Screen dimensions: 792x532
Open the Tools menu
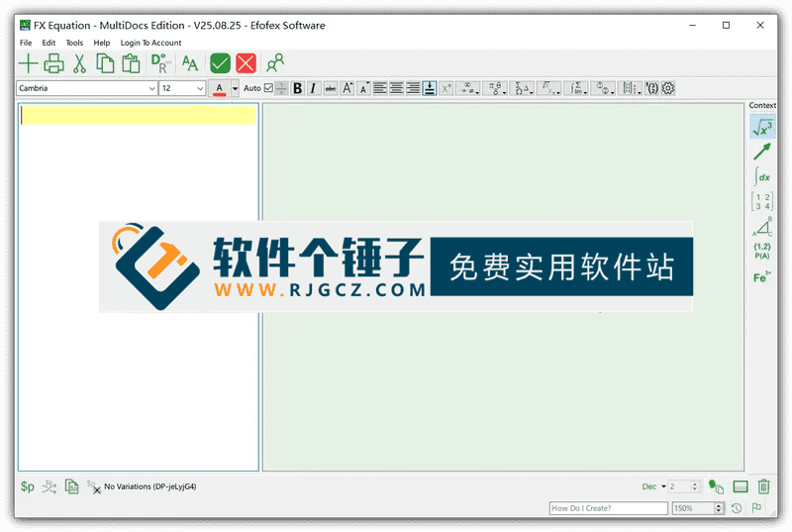[74, 43]
